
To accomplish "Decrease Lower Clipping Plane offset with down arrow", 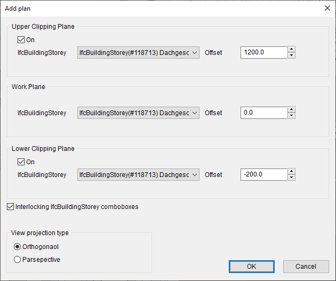I will pyautogui.click(x=291, y=178).
